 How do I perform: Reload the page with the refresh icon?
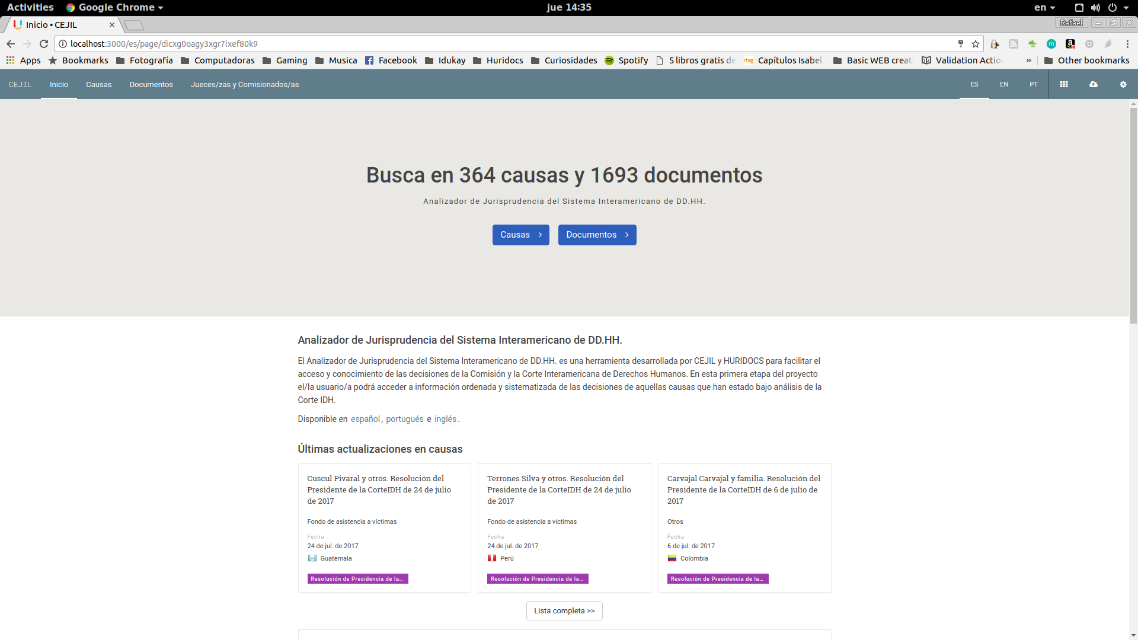(44, 44)
